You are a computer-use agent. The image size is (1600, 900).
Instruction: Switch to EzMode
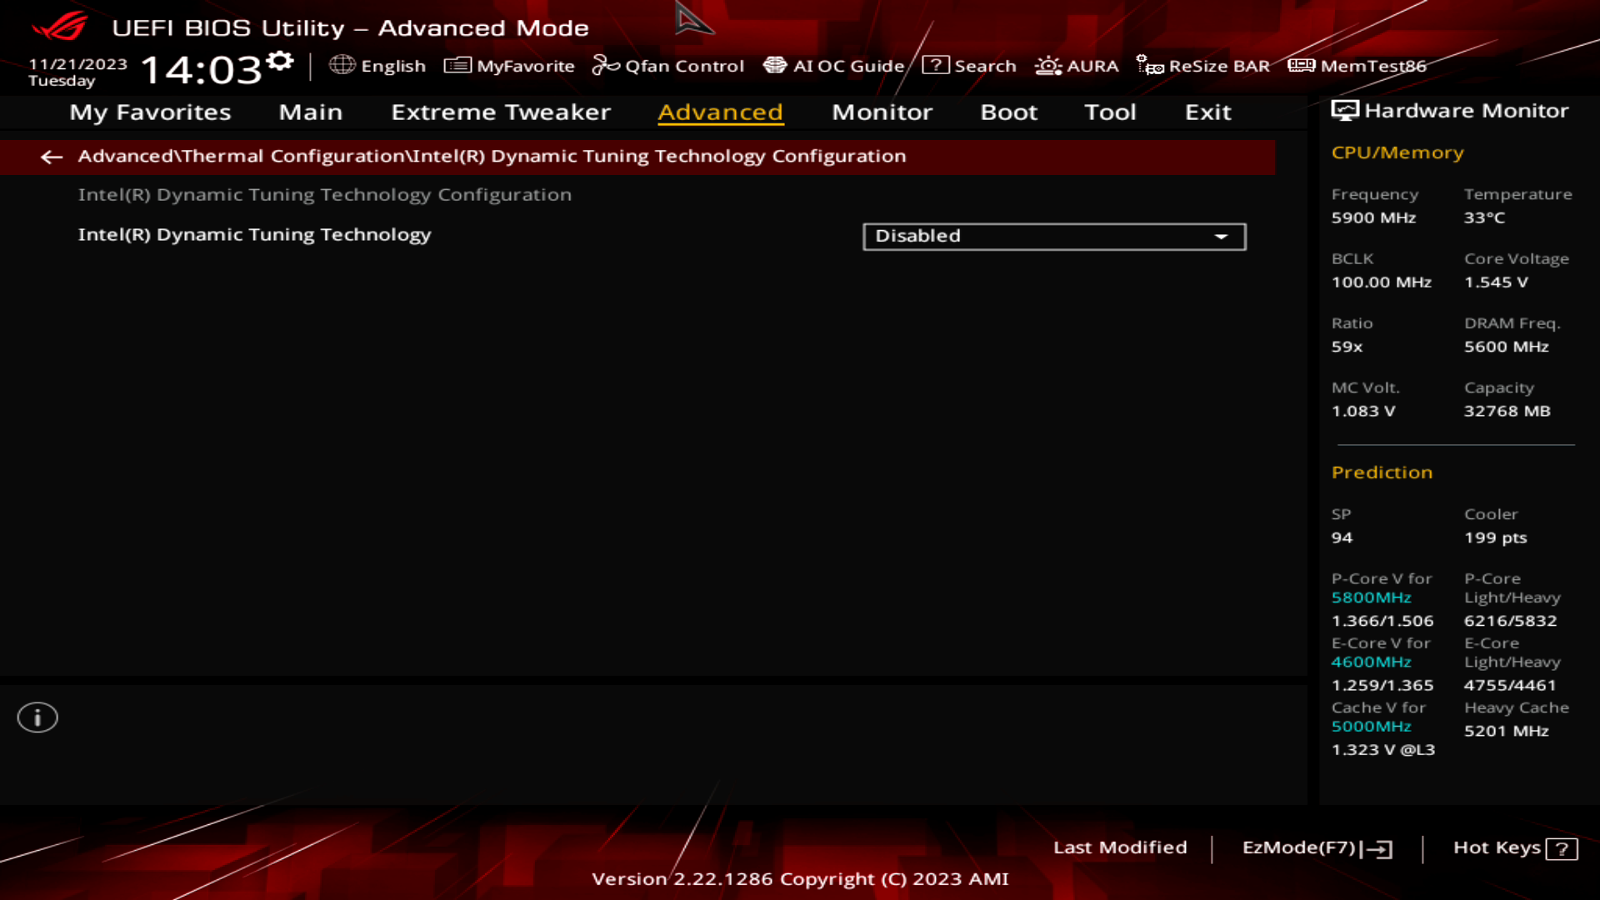pyautogui.click(x=1319, y=847)
